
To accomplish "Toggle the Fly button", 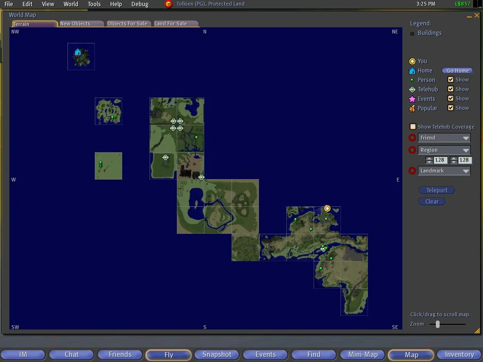I will pyautogui.click(x=168, y=354).
